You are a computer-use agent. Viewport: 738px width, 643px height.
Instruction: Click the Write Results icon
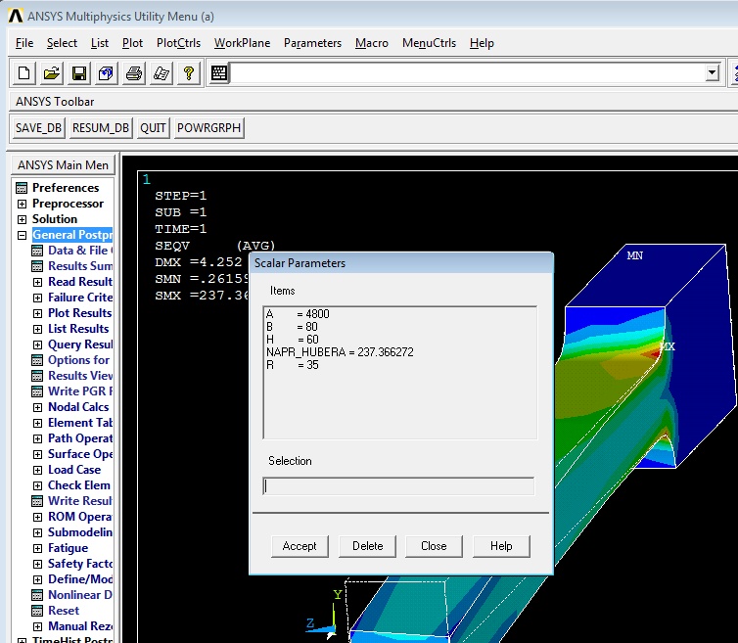tap(37, 501)
